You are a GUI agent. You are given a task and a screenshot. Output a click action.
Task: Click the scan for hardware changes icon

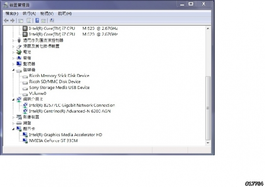52,21
